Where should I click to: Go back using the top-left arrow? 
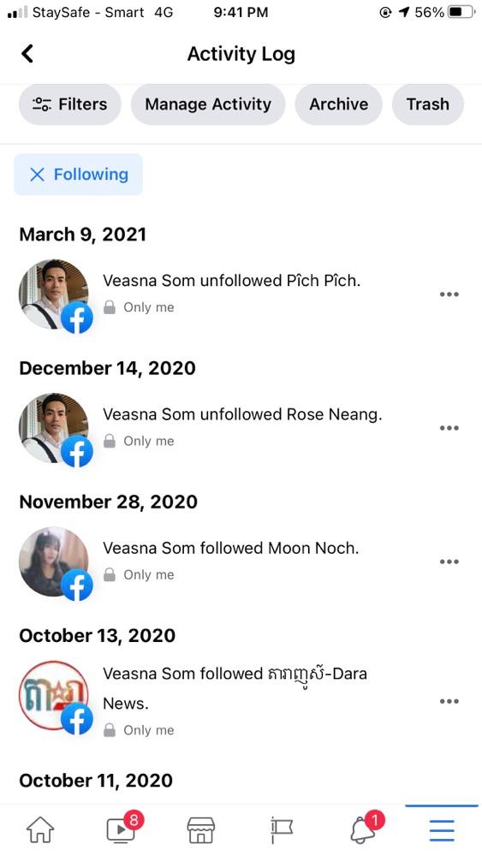click(27, 53)
